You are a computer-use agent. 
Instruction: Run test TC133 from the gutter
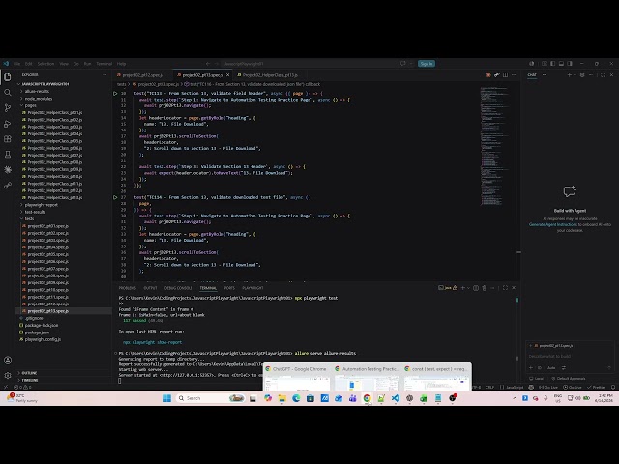(x=115, y=94)
